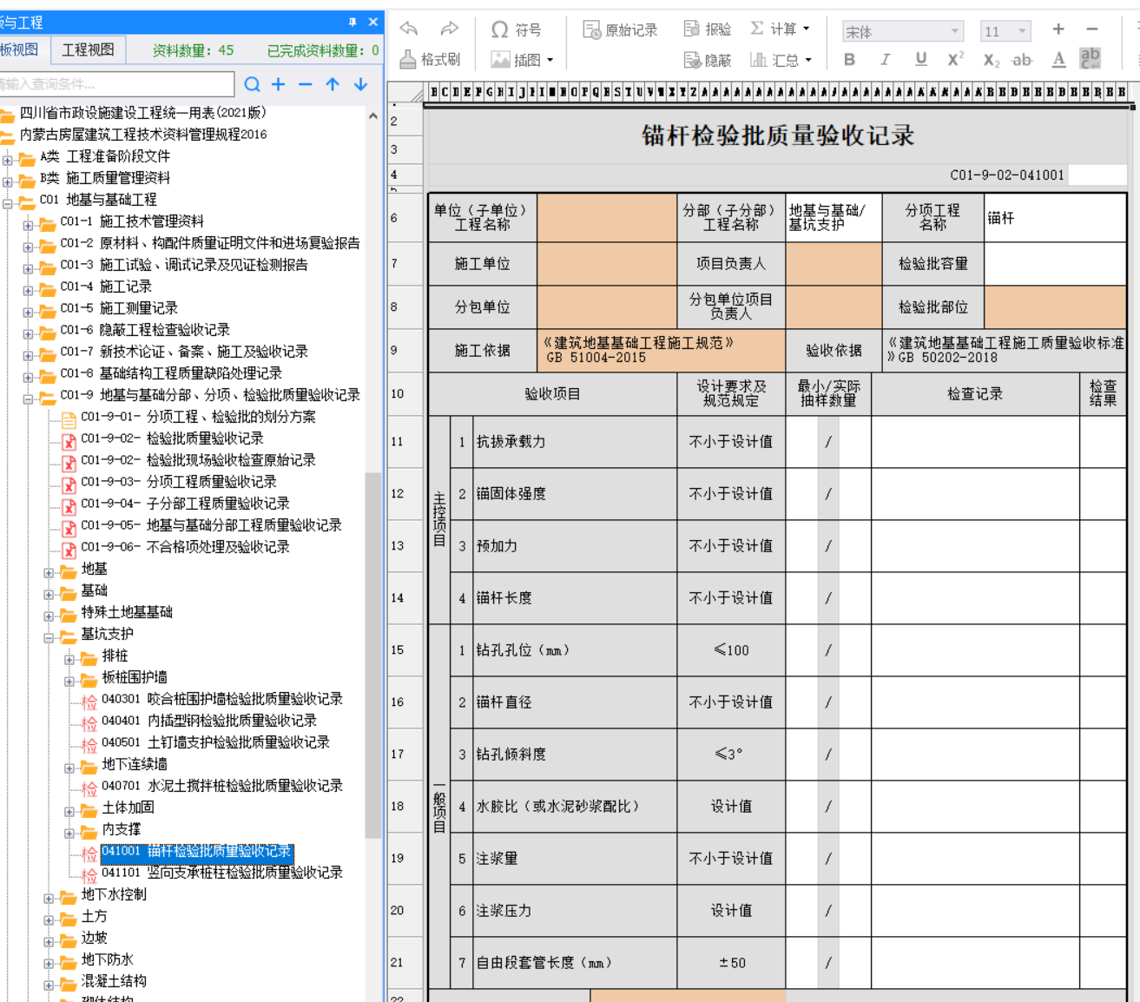The width and height of the screenshot is (1140, 1002).
Task: Click the font color icon
Action: [1058, 59]
